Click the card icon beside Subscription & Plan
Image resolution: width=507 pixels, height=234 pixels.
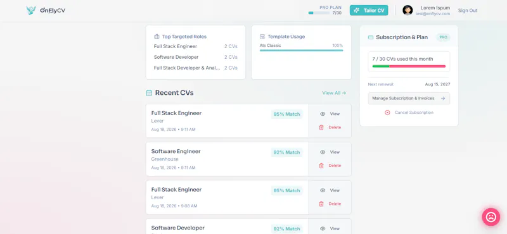(371, 37)
